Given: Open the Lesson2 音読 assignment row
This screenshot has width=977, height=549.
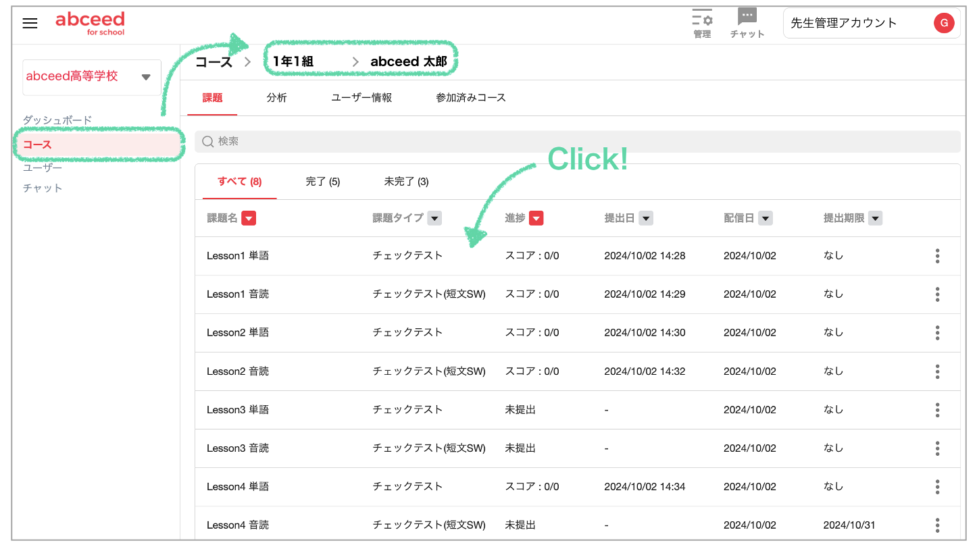Looking at the screenshot, I should coord(578,371).
